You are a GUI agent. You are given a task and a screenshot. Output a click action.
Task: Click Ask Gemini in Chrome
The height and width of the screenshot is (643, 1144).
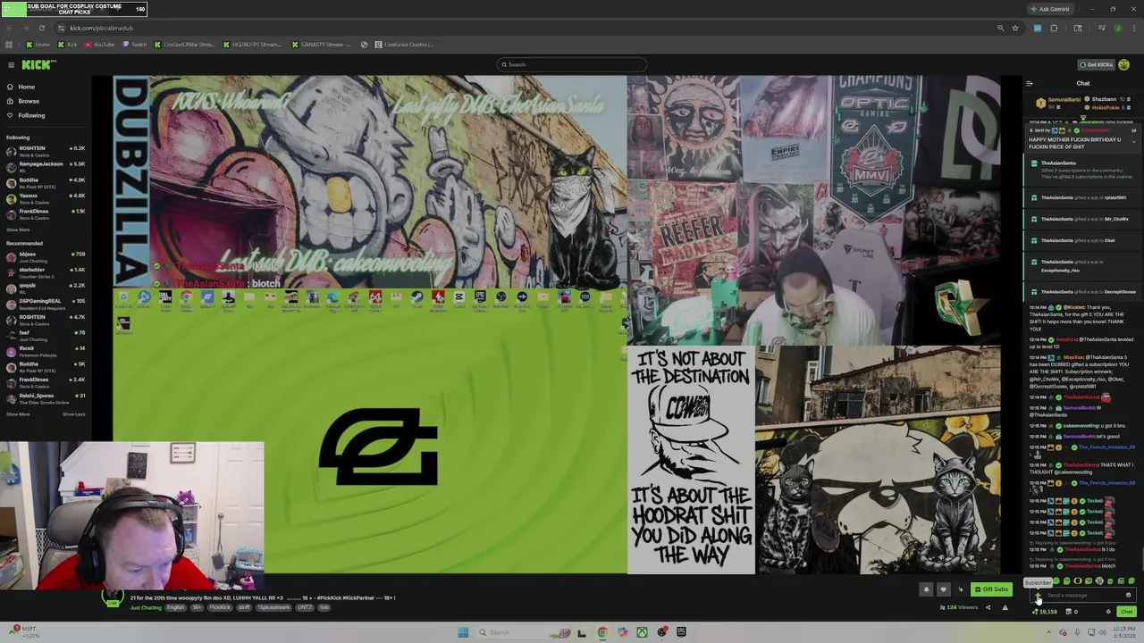tap(1049, 9)
